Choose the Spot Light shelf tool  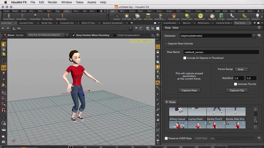(x=137, y=16)
